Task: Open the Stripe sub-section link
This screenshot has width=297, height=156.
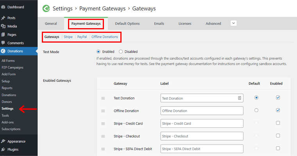Action: point(68,37)
